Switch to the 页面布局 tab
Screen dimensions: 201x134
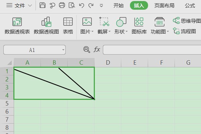click(164, 5)
